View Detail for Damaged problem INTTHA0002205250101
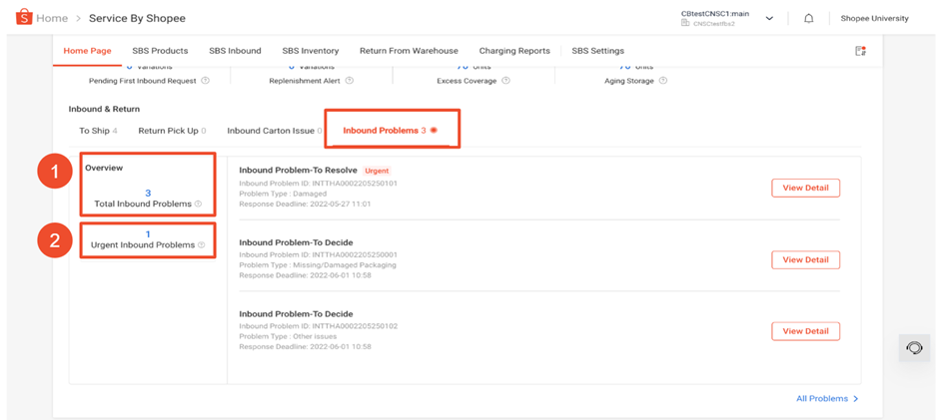 tap(805, 188)
